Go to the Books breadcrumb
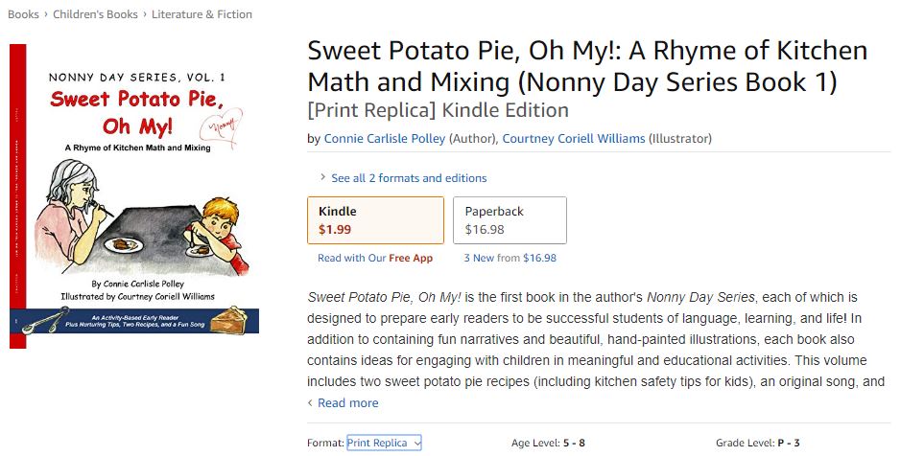The height and width of the screenshot is (456, 901). [x=23, y=14]
